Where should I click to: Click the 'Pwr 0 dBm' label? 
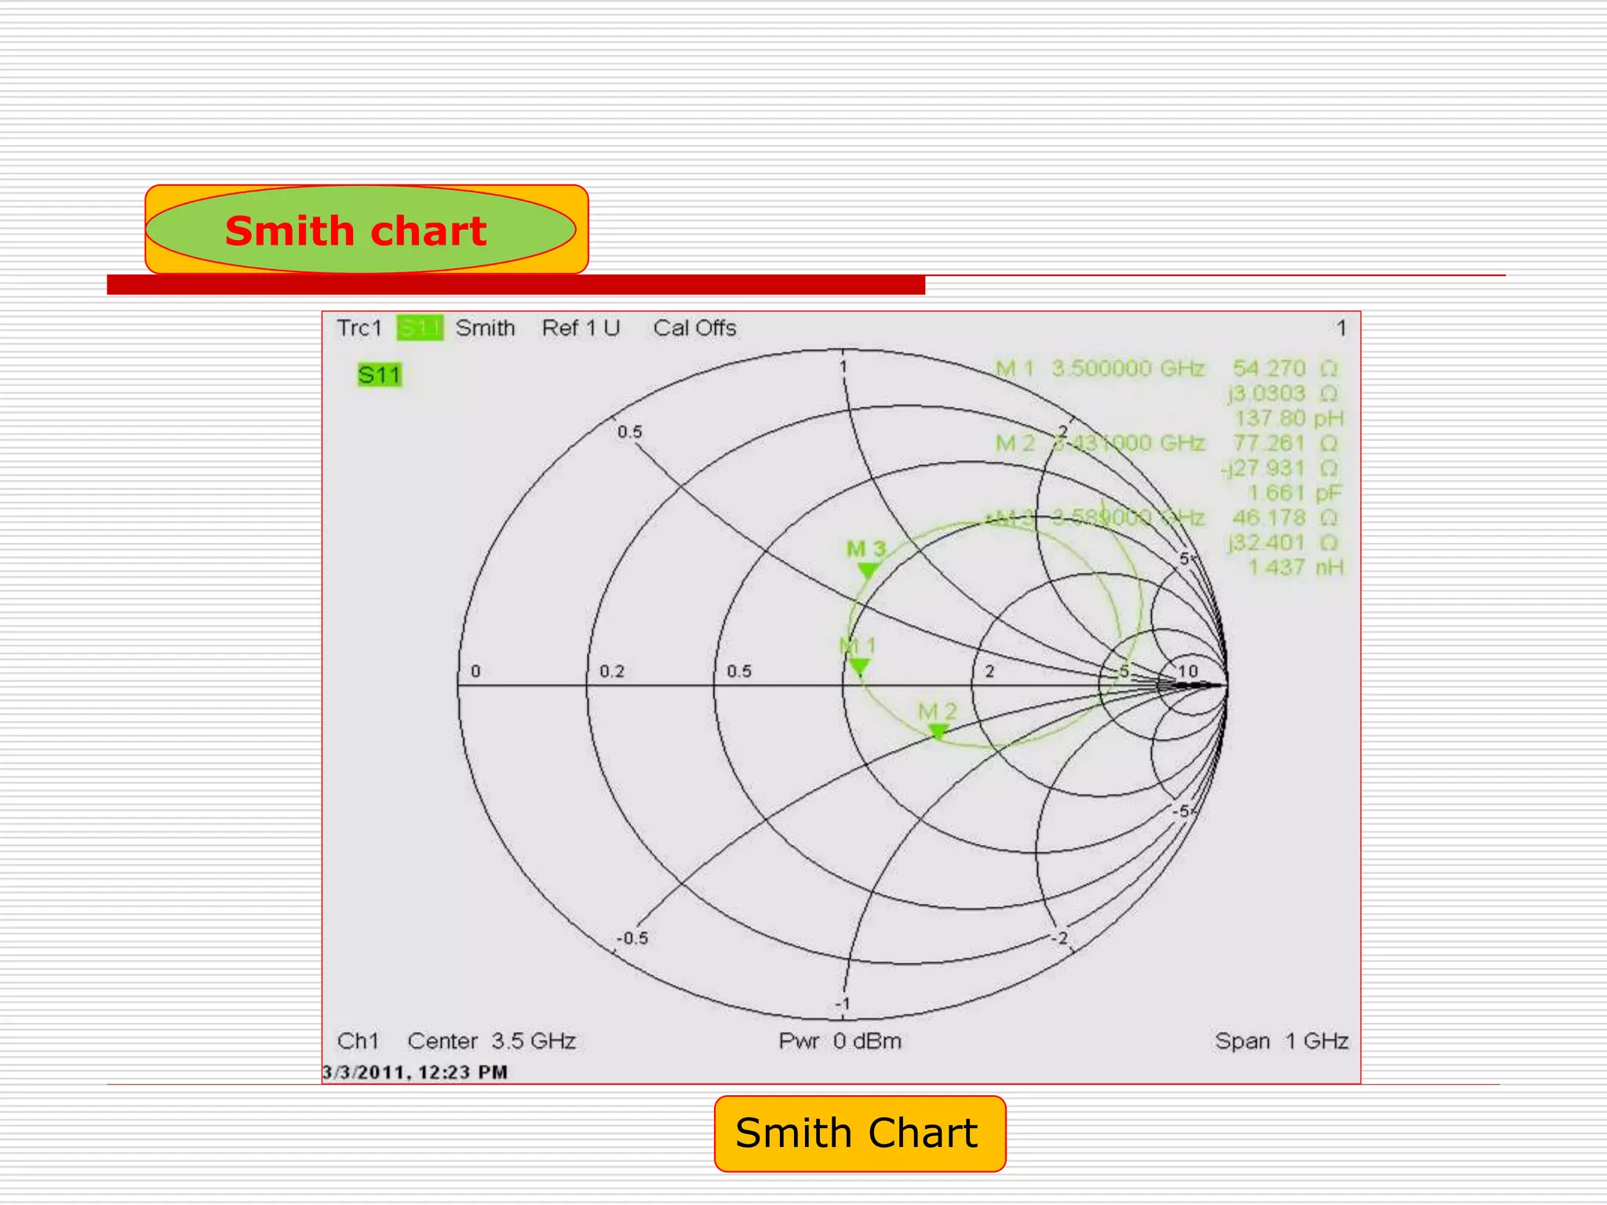[840, 1041]
